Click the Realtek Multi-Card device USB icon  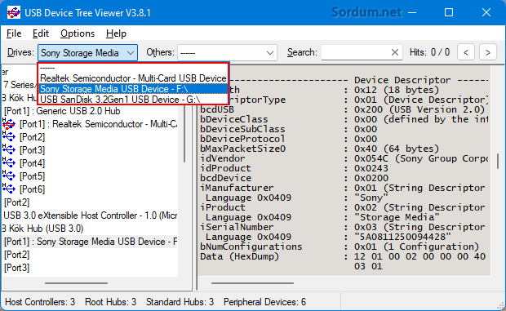[x=9, y=124]
